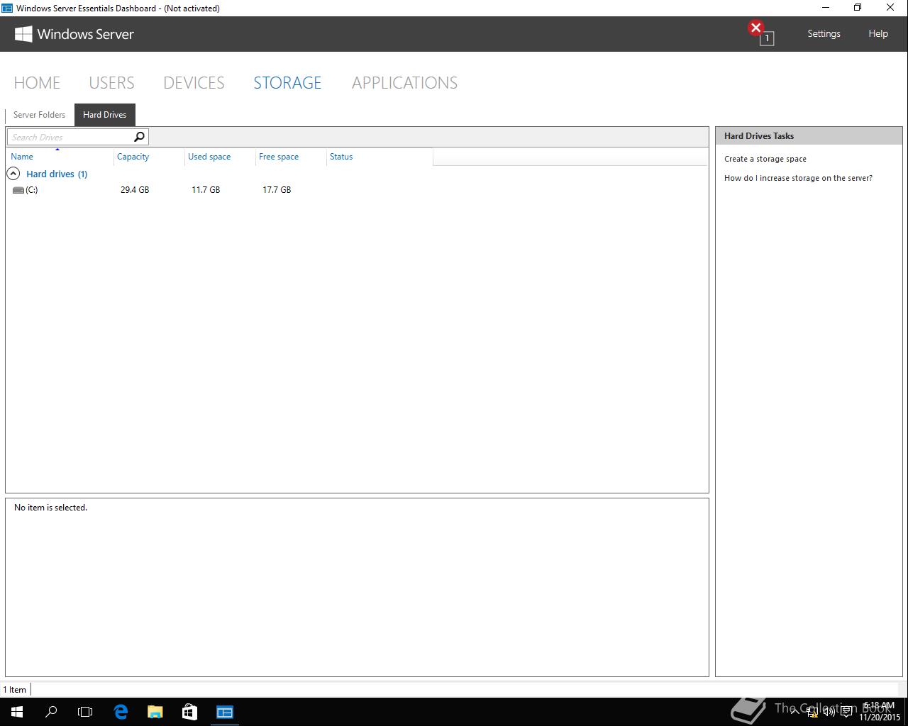Image resolution: width=908 pixels, height=726 pixels.
Task: Click the (C:) drive name text
Action: 32,190
